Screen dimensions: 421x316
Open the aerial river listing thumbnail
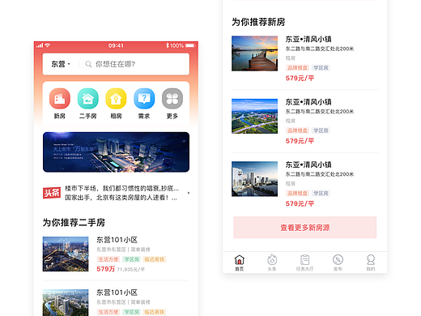point(254,116)
